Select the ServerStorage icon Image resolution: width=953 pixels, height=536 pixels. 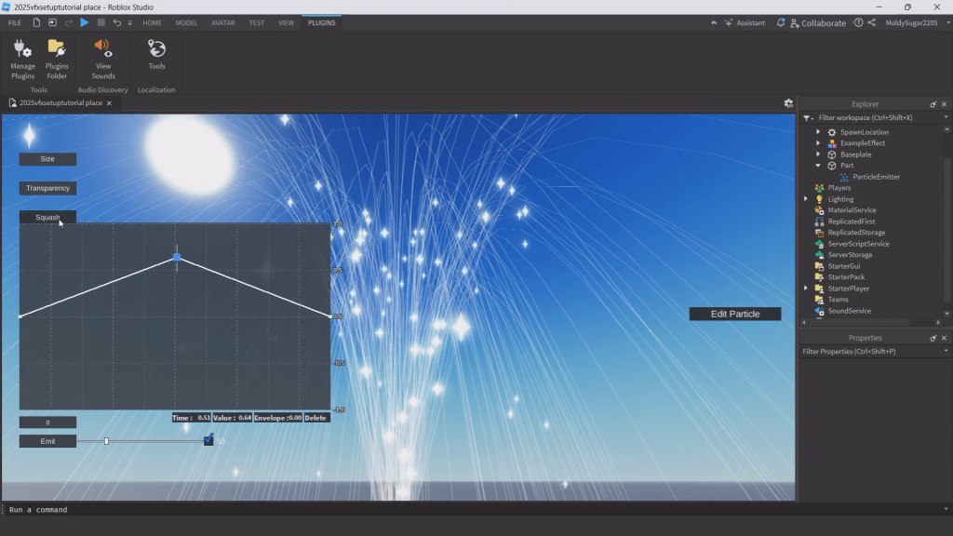819,255
